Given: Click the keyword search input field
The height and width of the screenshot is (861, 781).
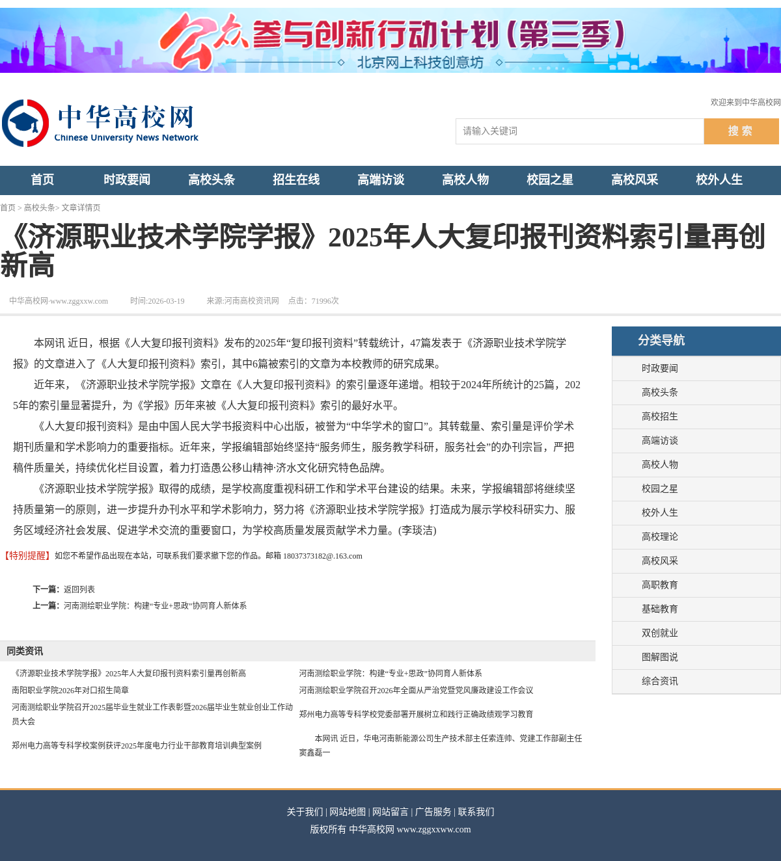Looking at the screenshot, I should (x=579, y=131).
